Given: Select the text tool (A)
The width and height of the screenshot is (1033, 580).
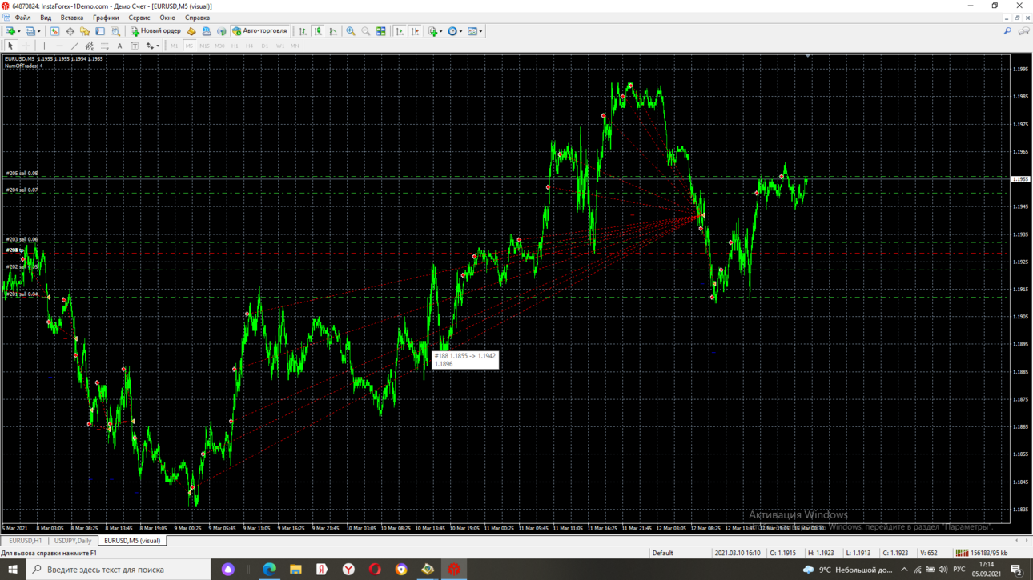Looking at the screenshot, I should click(120, 46).
